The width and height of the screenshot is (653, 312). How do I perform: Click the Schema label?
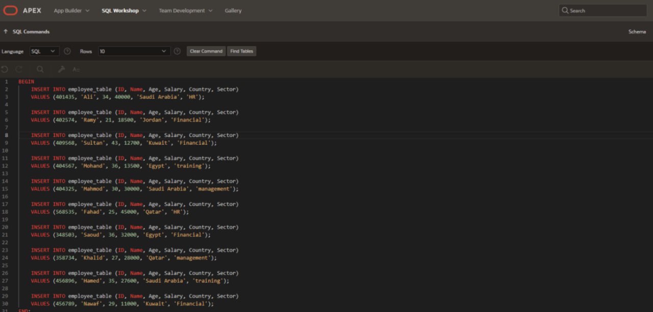pyautogui.click(x=637, y=32)
